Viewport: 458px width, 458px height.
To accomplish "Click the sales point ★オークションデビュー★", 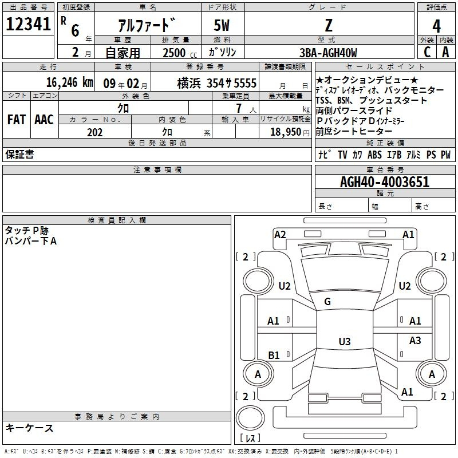I will pos(367,80).
